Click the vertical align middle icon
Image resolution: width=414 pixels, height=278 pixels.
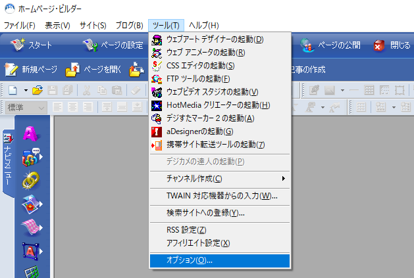pyautogui.click(x=122, y=107)
